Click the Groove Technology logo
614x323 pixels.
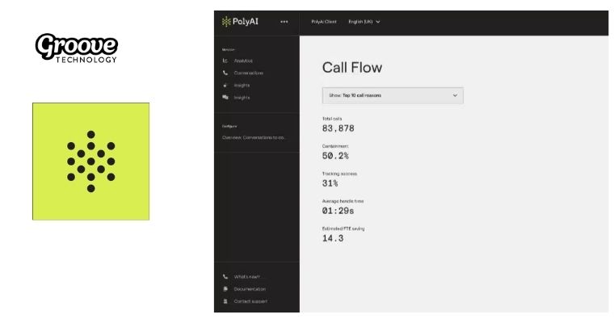point(77,48)
